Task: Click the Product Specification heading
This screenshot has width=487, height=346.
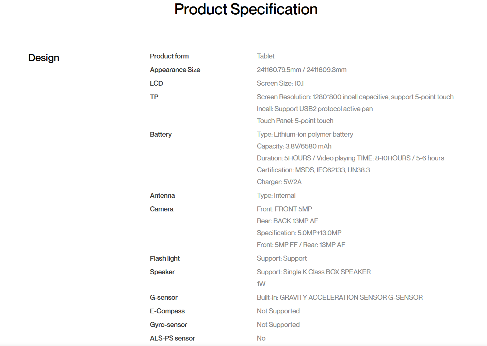Action: (246, 10)
